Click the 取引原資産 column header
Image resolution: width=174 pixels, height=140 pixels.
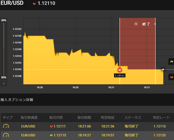tap(29, 117)
